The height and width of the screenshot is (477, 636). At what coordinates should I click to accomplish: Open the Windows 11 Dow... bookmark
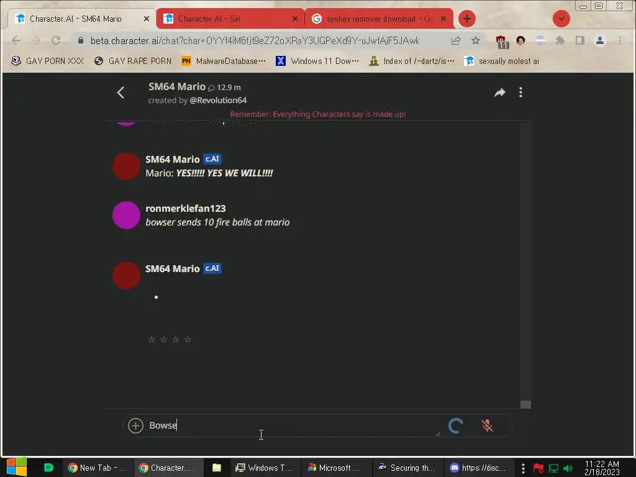pyautogui.click(x=317, y=61)
